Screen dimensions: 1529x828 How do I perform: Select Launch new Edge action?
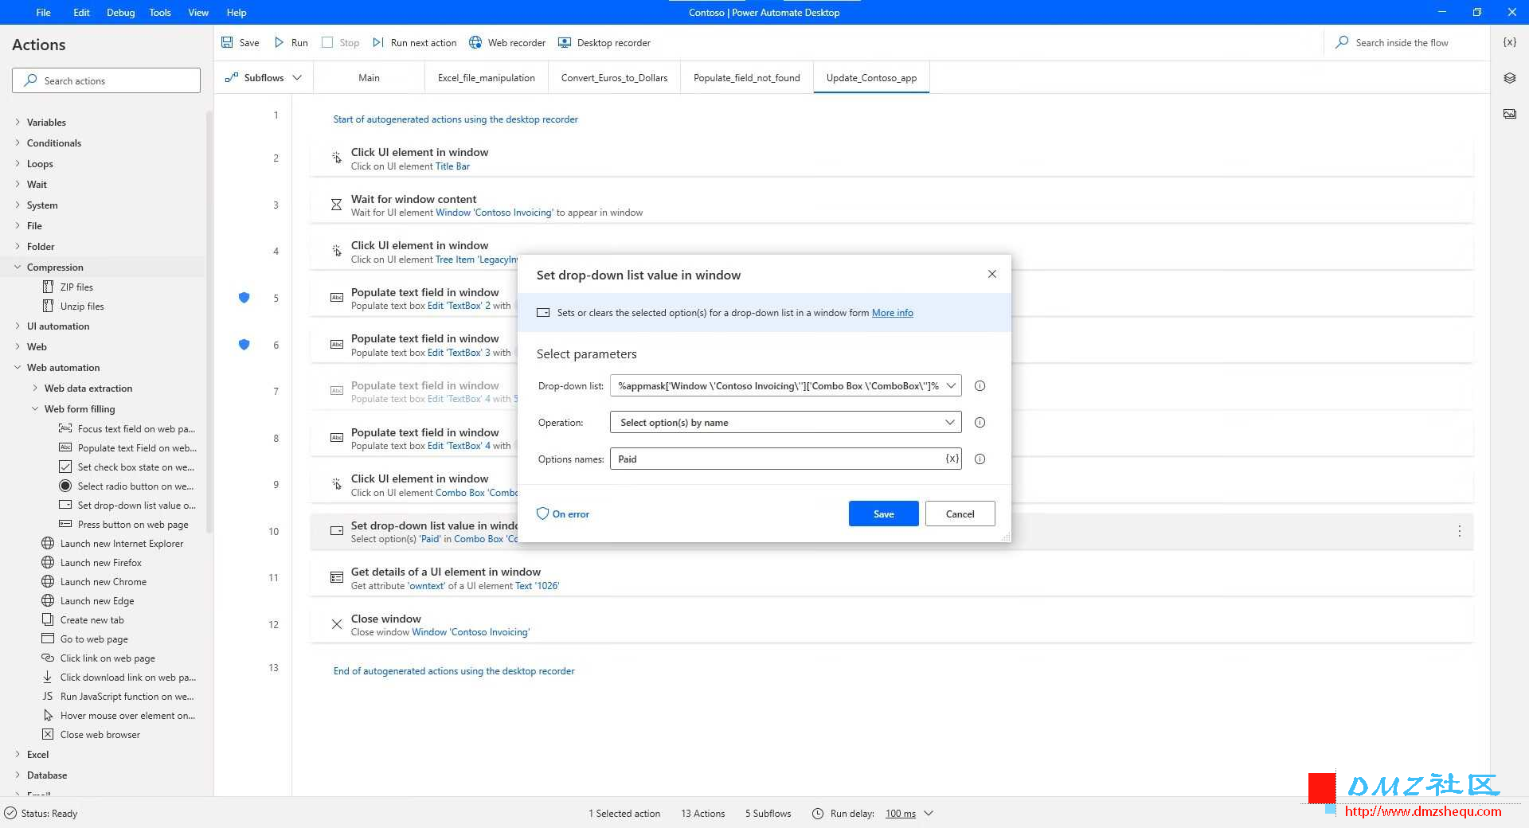click(x=97, y=600)
